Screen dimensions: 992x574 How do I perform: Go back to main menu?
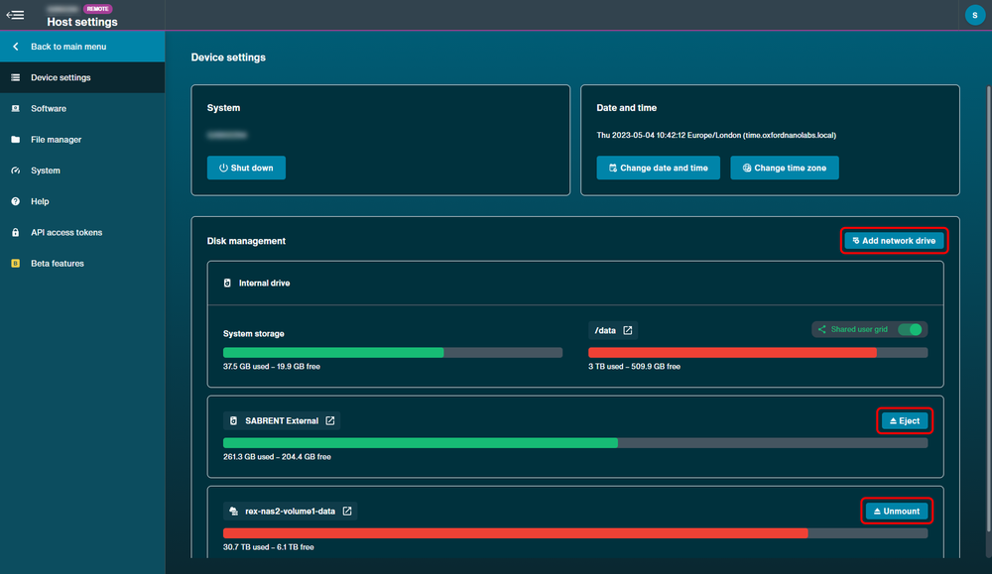(x=82, y=47)
